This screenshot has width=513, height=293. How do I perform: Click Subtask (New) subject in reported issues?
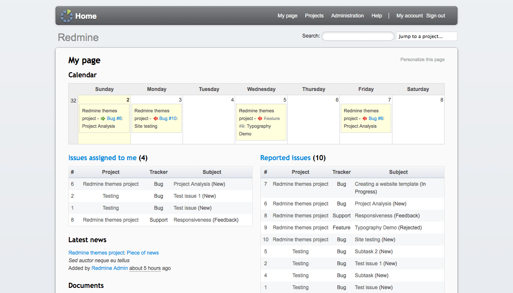tap(371, 275)
